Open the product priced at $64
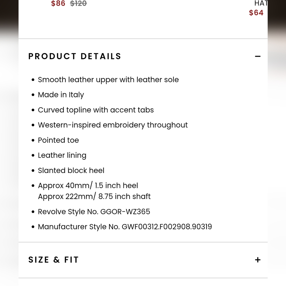Image resolution: width=286 pixels, height=286 pixels. click(256, 13)
